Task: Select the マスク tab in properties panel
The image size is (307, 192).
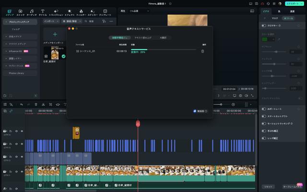Action: click(274, 18)
